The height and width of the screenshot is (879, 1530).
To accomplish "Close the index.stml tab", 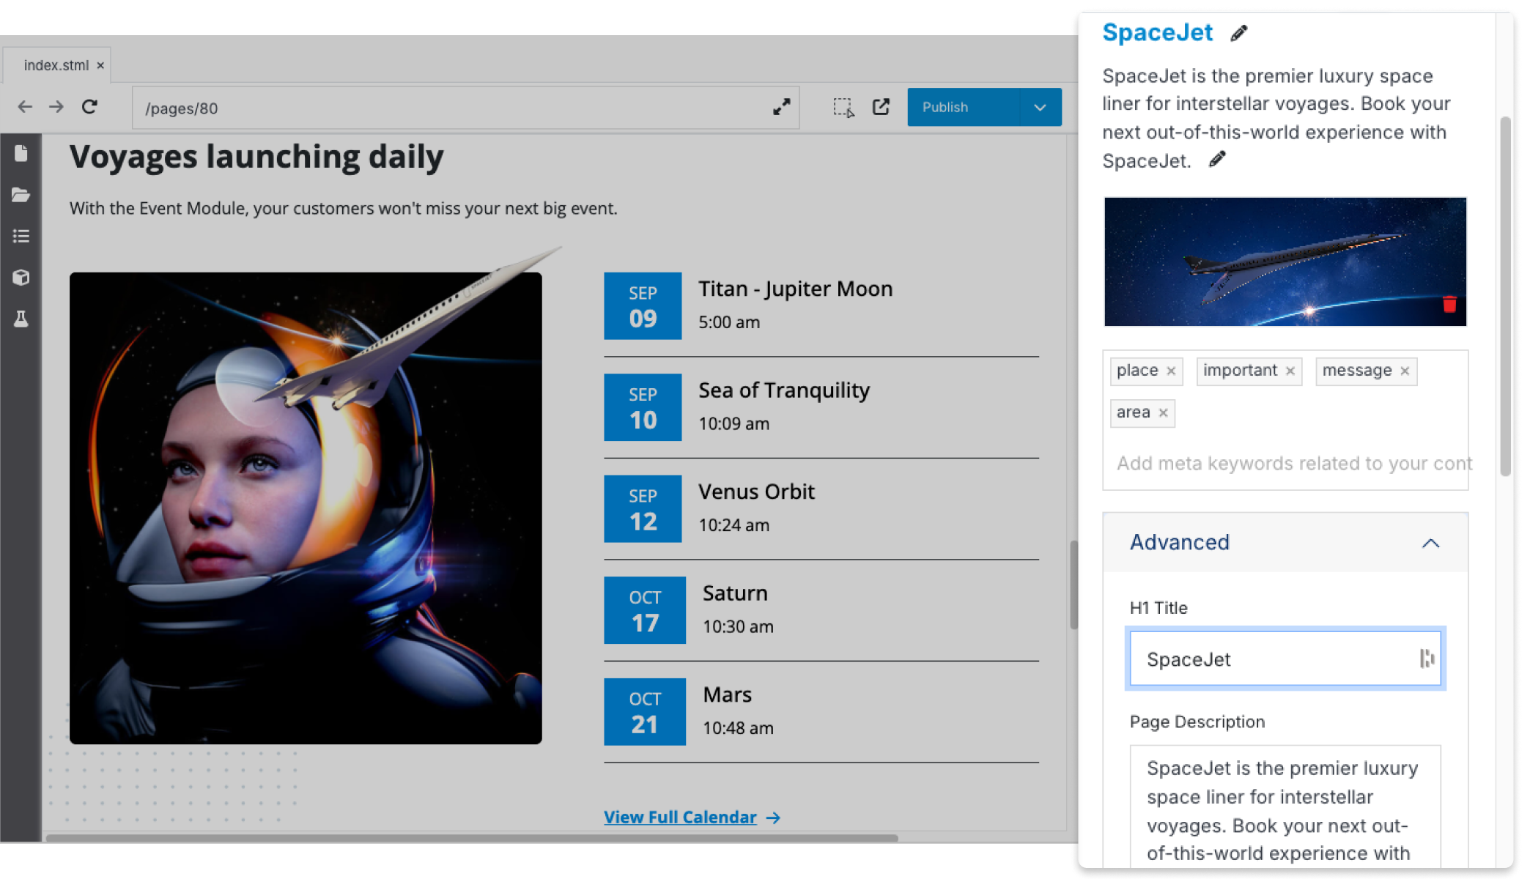I will [x=100, y=66].
